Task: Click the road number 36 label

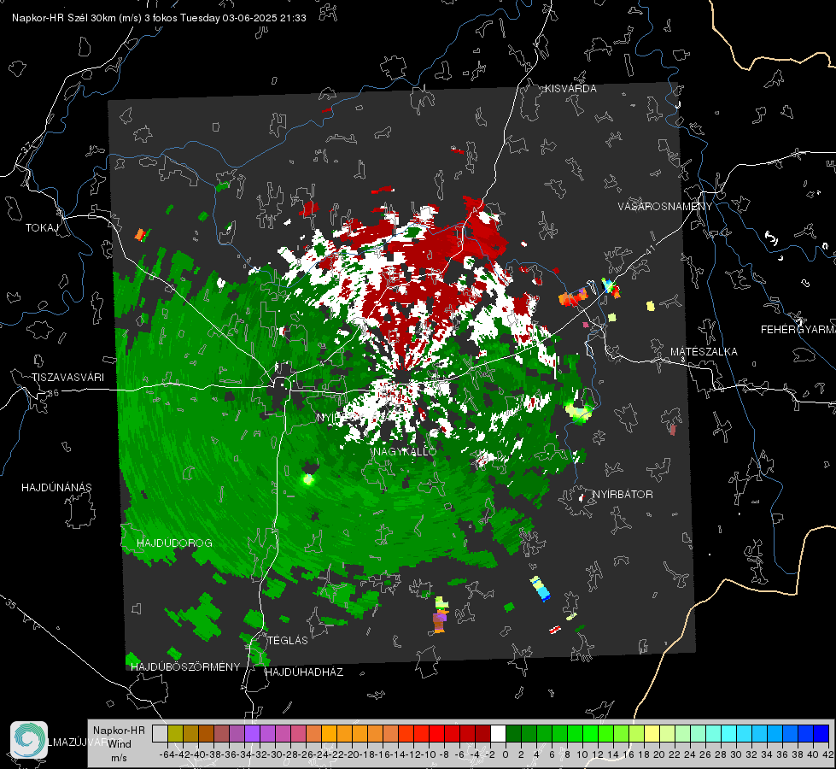Action: point(53,393)
